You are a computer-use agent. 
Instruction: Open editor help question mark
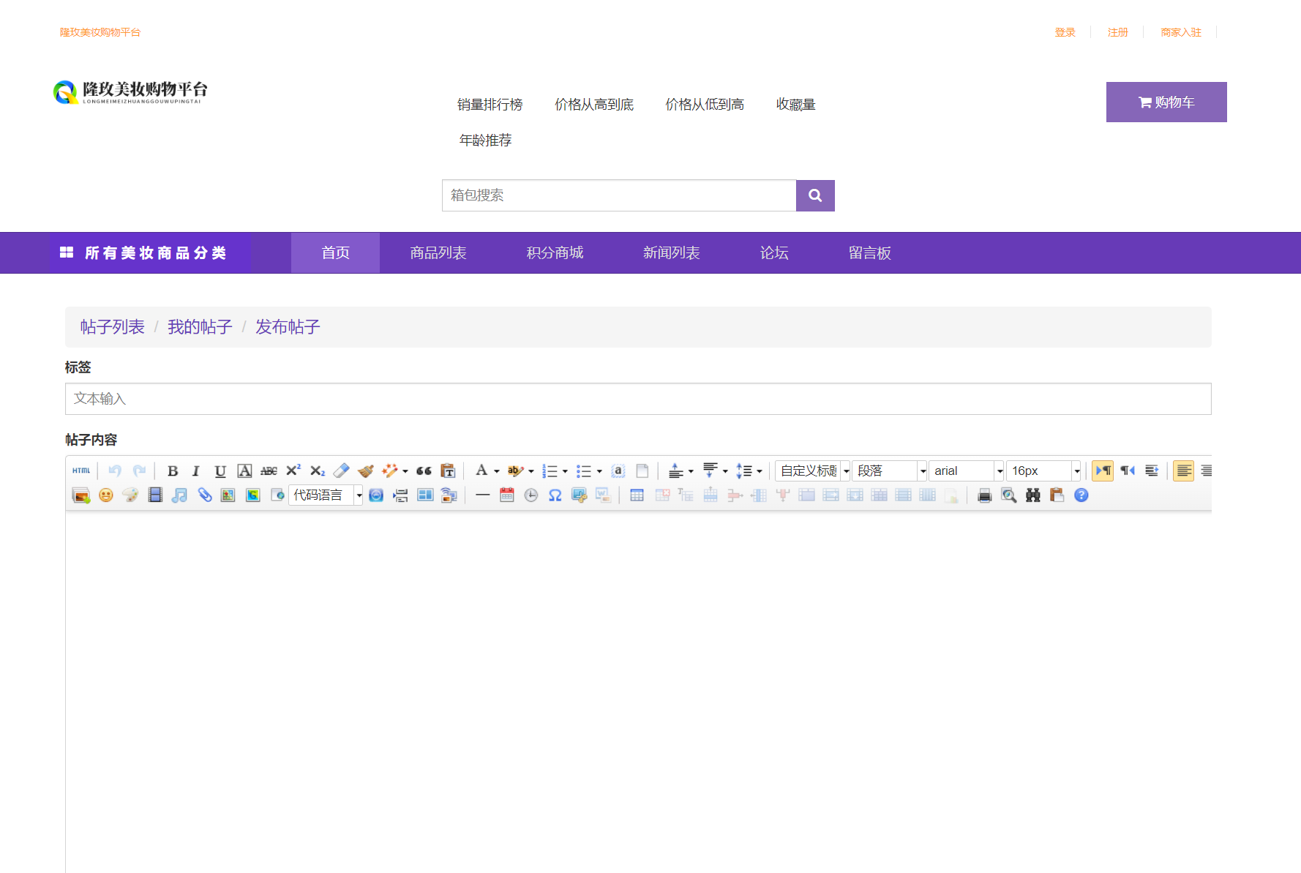1081,495
